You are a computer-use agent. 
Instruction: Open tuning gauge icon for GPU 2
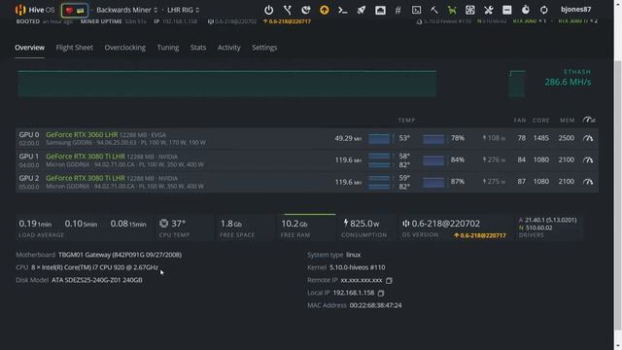click(x=588, y=182)
